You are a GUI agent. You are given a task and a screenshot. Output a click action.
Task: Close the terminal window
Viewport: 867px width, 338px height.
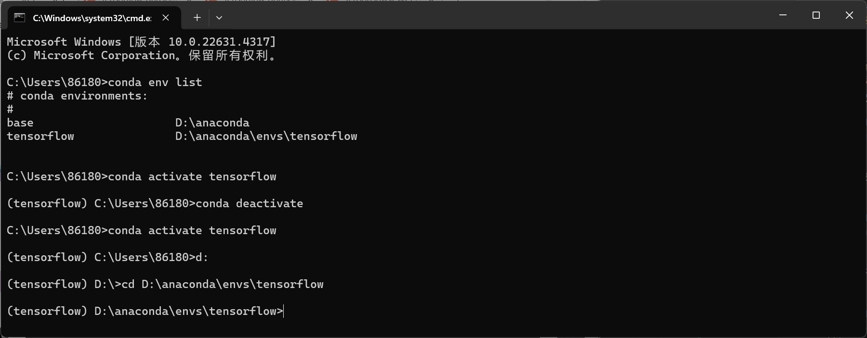click(x=849, y=15)
